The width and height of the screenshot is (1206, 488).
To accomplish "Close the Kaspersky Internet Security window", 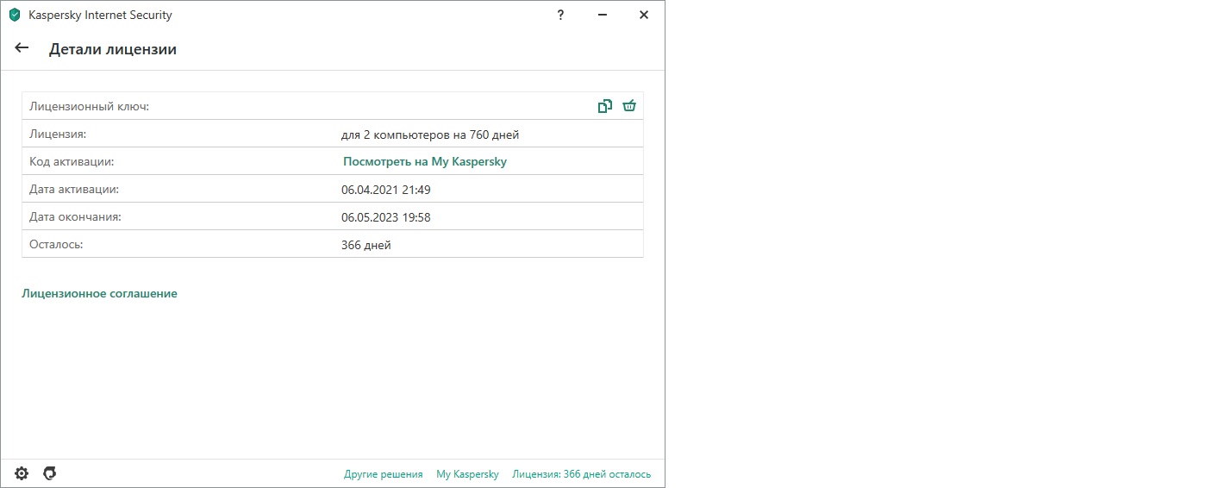I will 644,15.
